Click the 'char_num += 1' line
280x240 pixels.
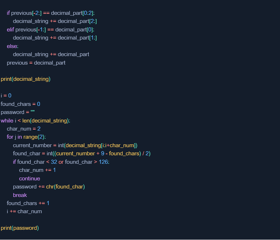pos(37,170)
